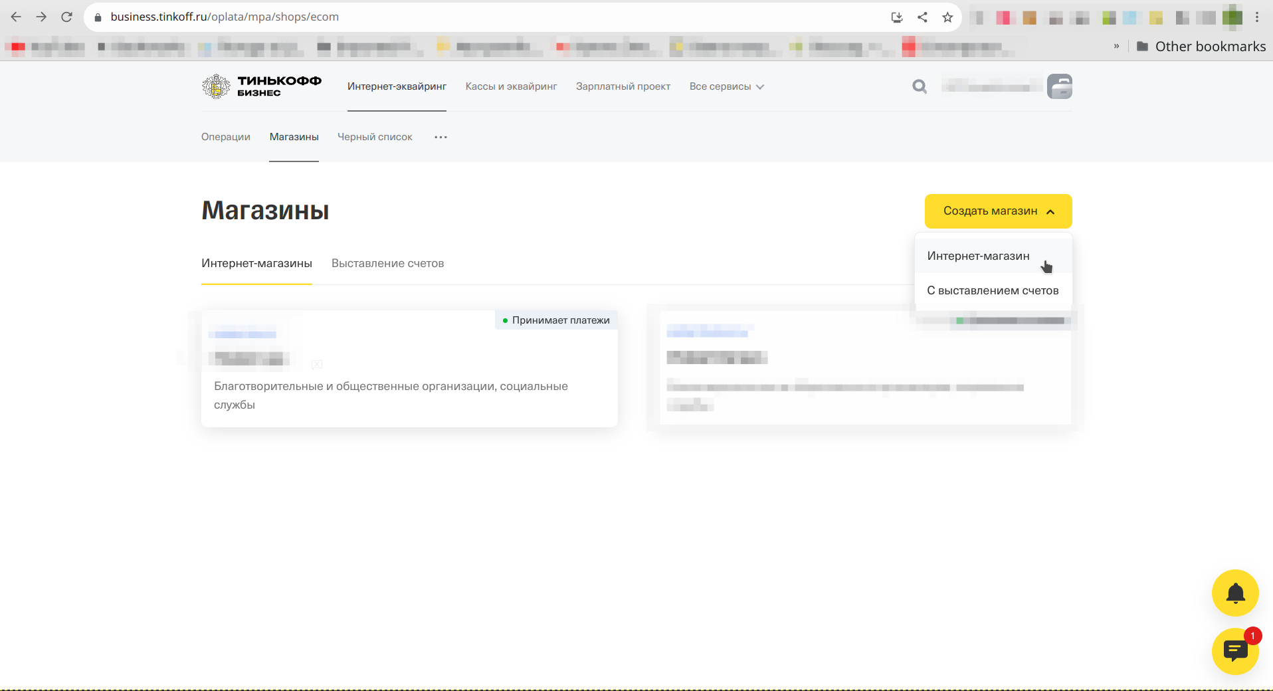Open the three-dots more menu in subnavigation
The width and height of the screenshot is (1273, 691).
click(441, 137)
